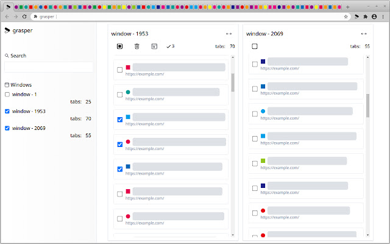Image resolution: width=390 pixels, height=244 pixels.
Task: Open the Chrome three-dot menu
Action: click(x=383, y=16)
